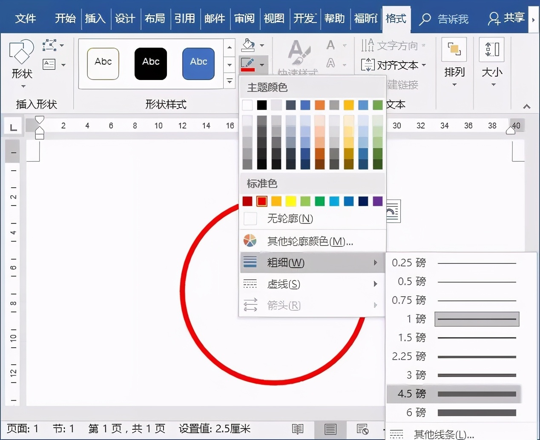Image resolution: width=540 pixels, height=440 pixels.
Task: Pick the black theme color swatch
Action: pos(262,105)
